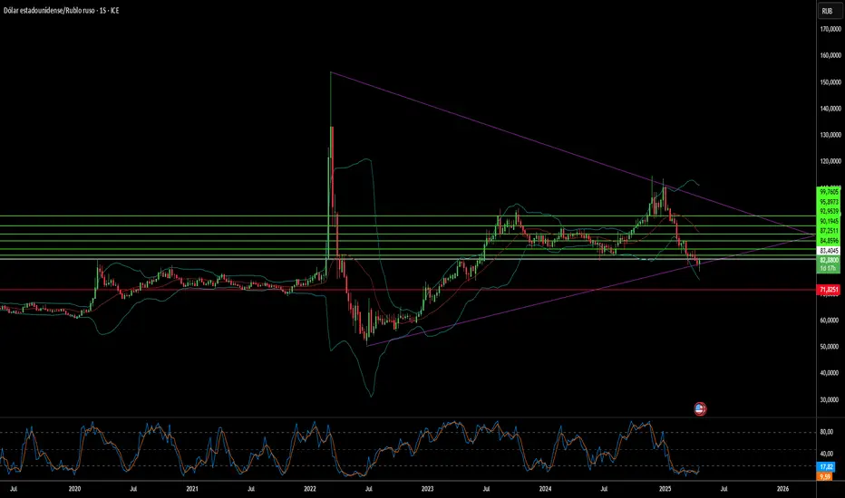This screenshot has height=498, width=845.
Task: Click the 160,0000 price axis label
Action: tap(830, 55)
